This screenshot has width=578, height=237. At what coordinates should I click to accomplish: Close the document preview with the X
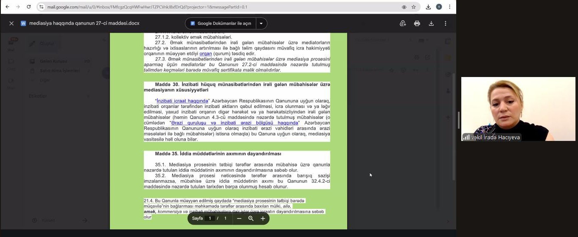pos(11,24)
